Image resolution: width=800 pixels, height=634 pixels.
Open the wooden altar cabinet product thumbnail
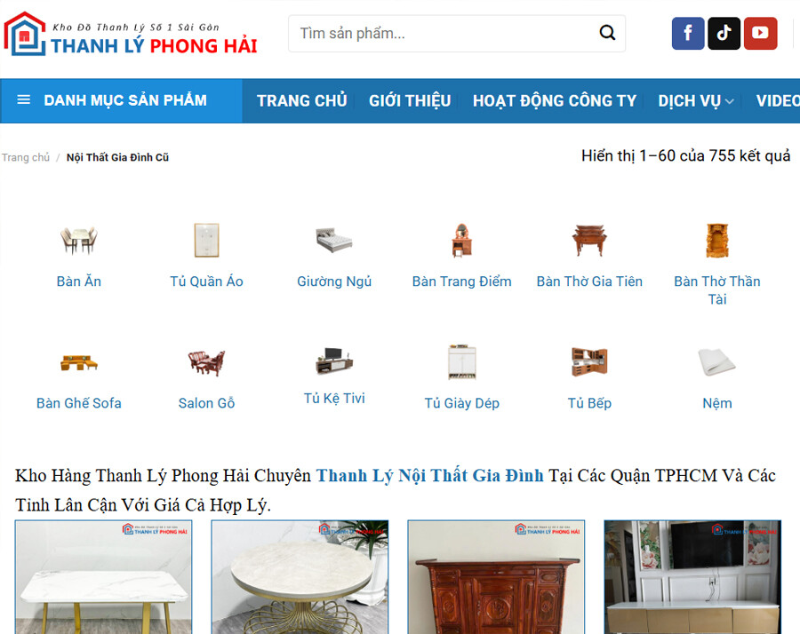[496, 577]
